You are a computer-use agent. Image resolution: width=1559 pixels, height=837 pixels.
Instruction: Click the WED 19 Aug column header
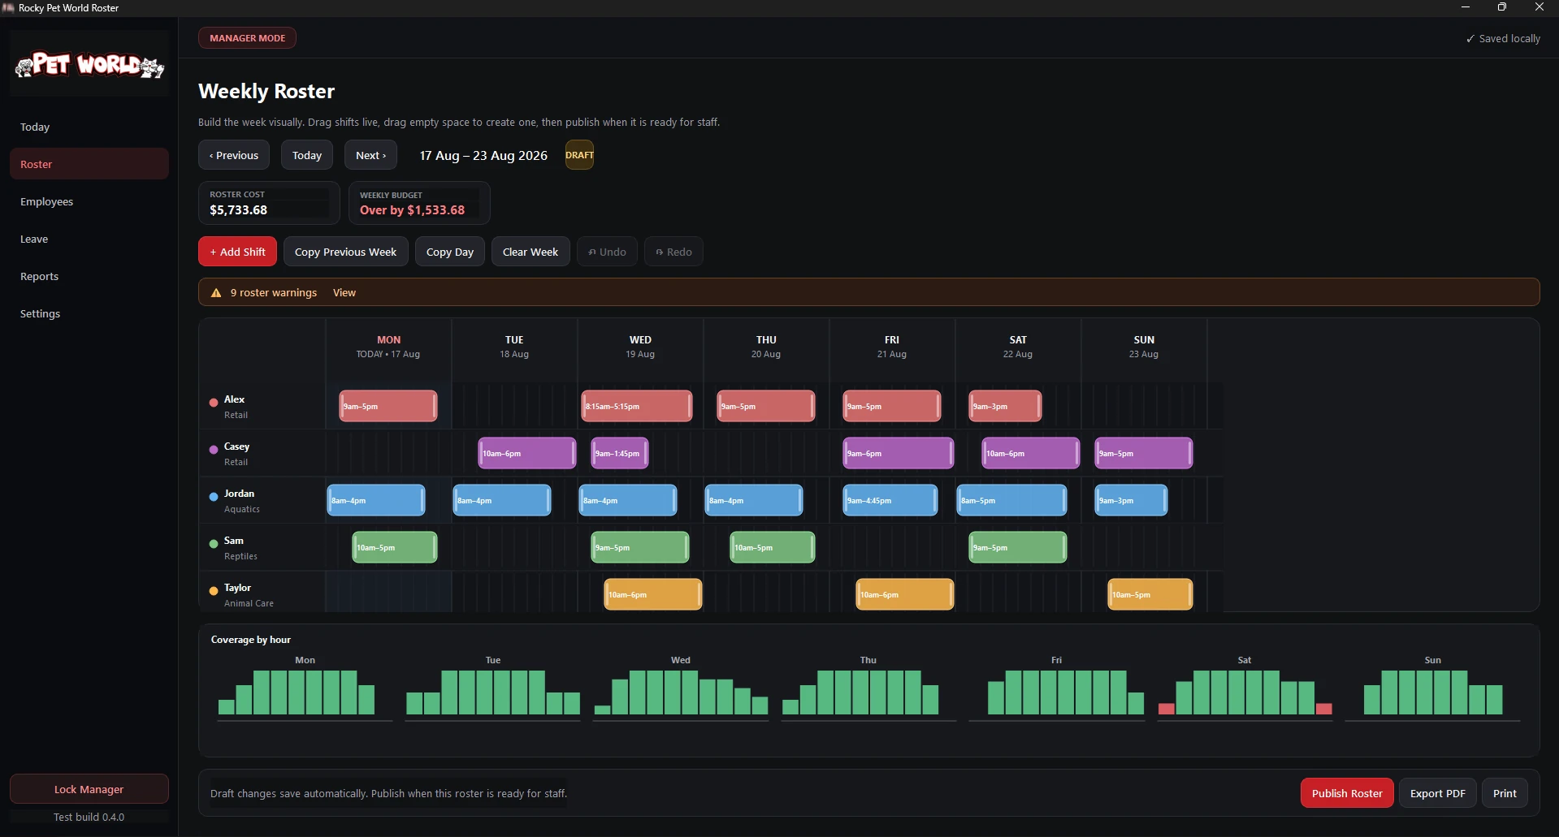pos(640,347)
